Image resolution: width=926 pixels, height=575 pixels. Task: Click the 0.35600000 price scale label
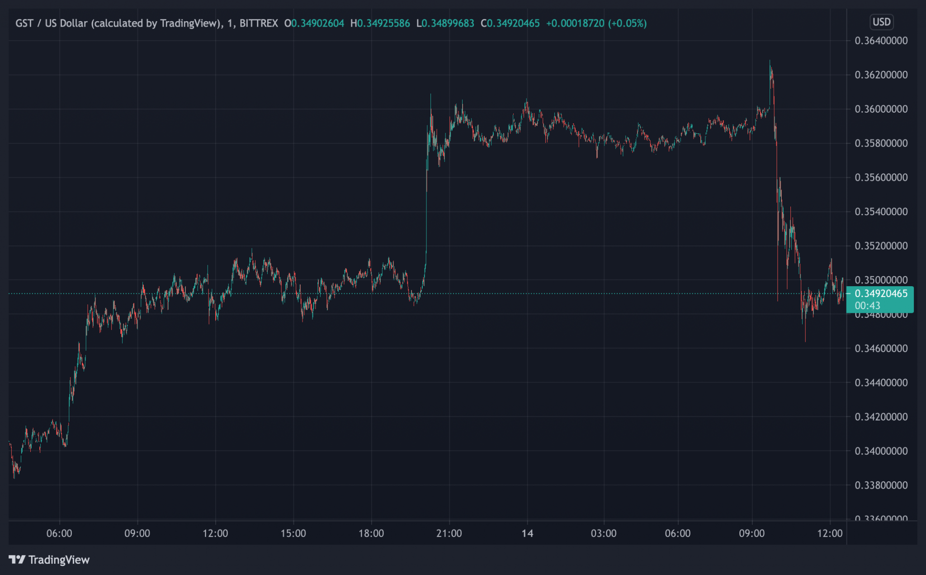pos(881,178)
